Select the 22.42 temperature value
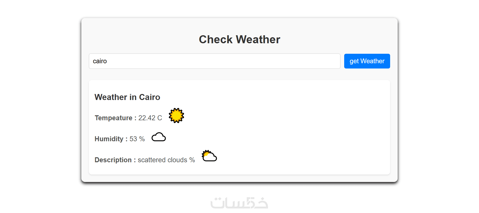Screen dimensions: 479x213 click(147, 118)
